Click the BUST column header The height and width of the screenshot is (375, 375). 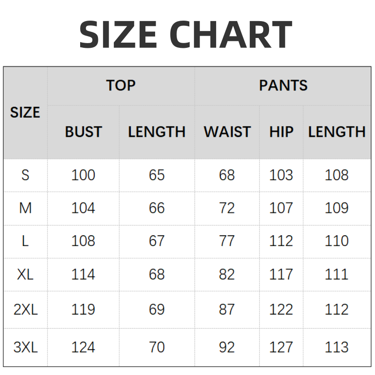(x=83, y=132)
